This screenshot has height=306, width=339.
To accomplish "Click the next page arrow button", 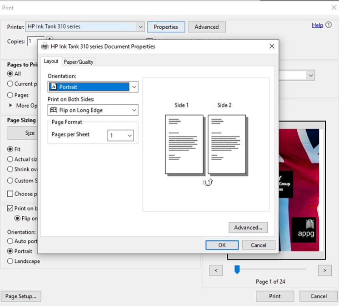I will click(x=324, y=270).
